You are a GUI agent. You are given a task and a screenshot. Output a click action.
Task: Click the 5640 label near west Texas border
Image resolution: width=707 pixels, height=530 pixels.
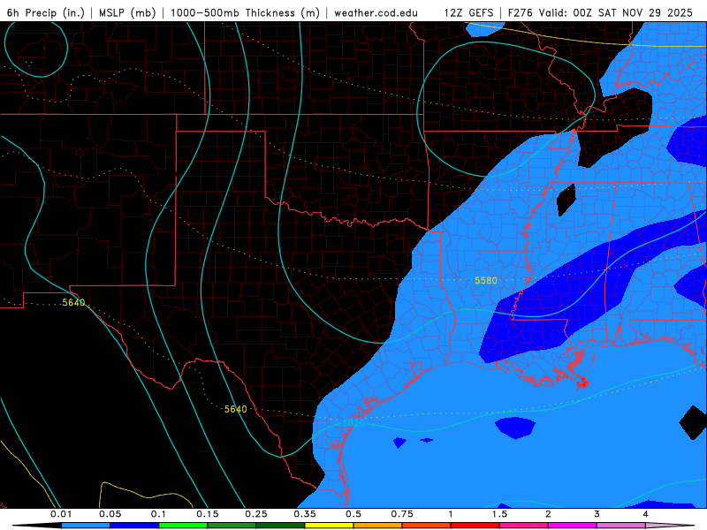[73, 302]
